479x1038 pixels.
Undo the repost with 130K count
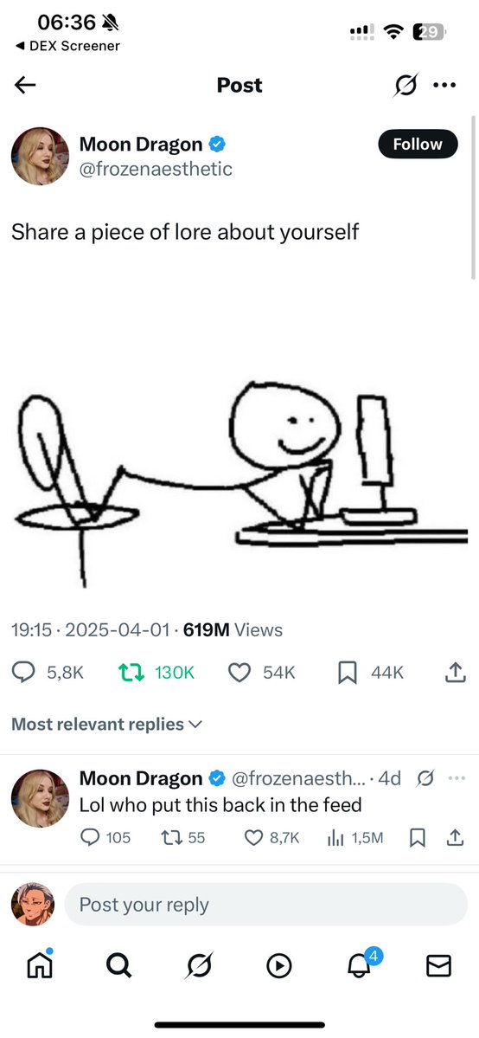[130, 673]
